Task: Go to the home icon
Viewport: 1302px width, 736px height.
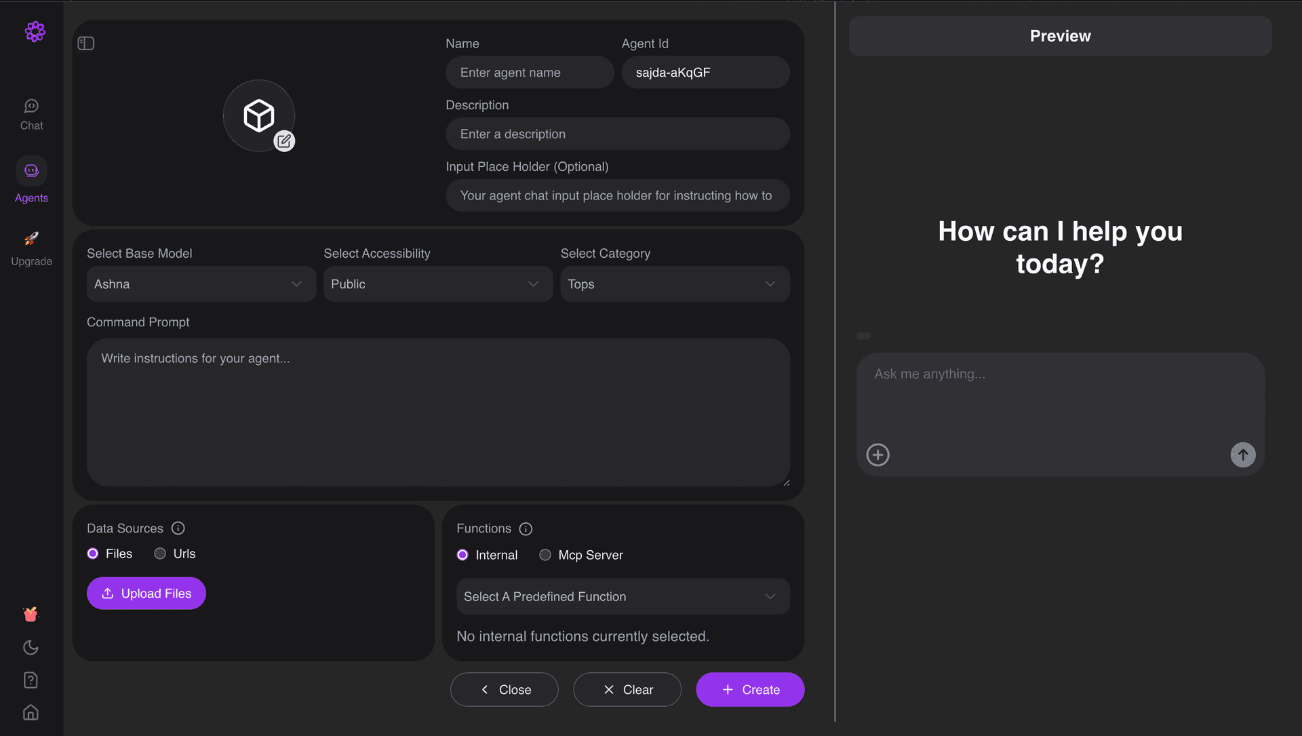Action: [31, 712]
